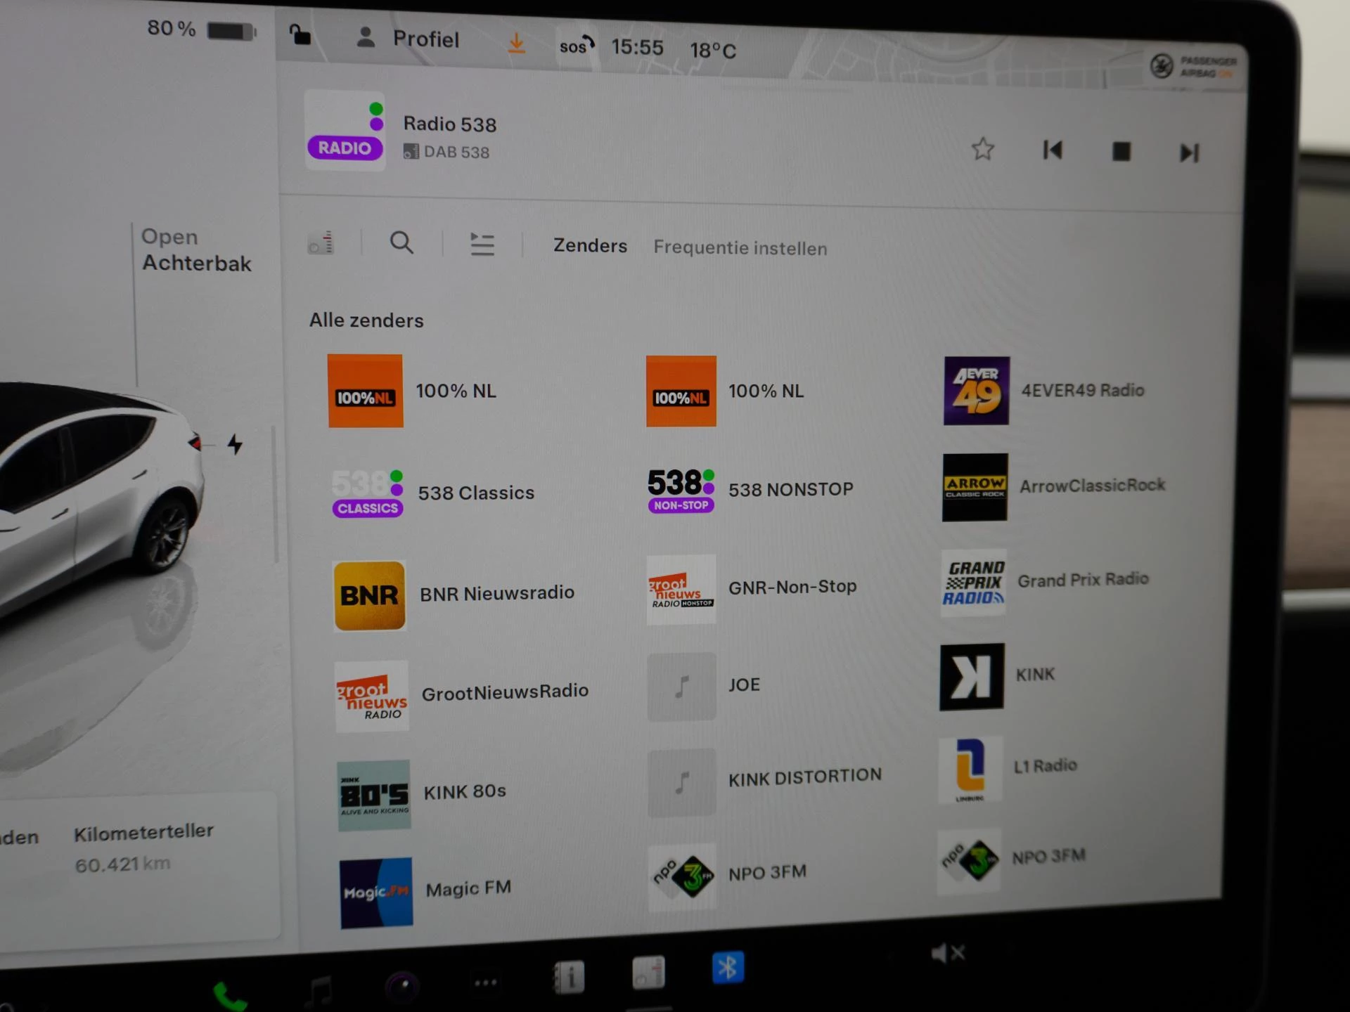1350x1012 pixels.
Task: Select 'Magic FM' station name
Action: 468,888
